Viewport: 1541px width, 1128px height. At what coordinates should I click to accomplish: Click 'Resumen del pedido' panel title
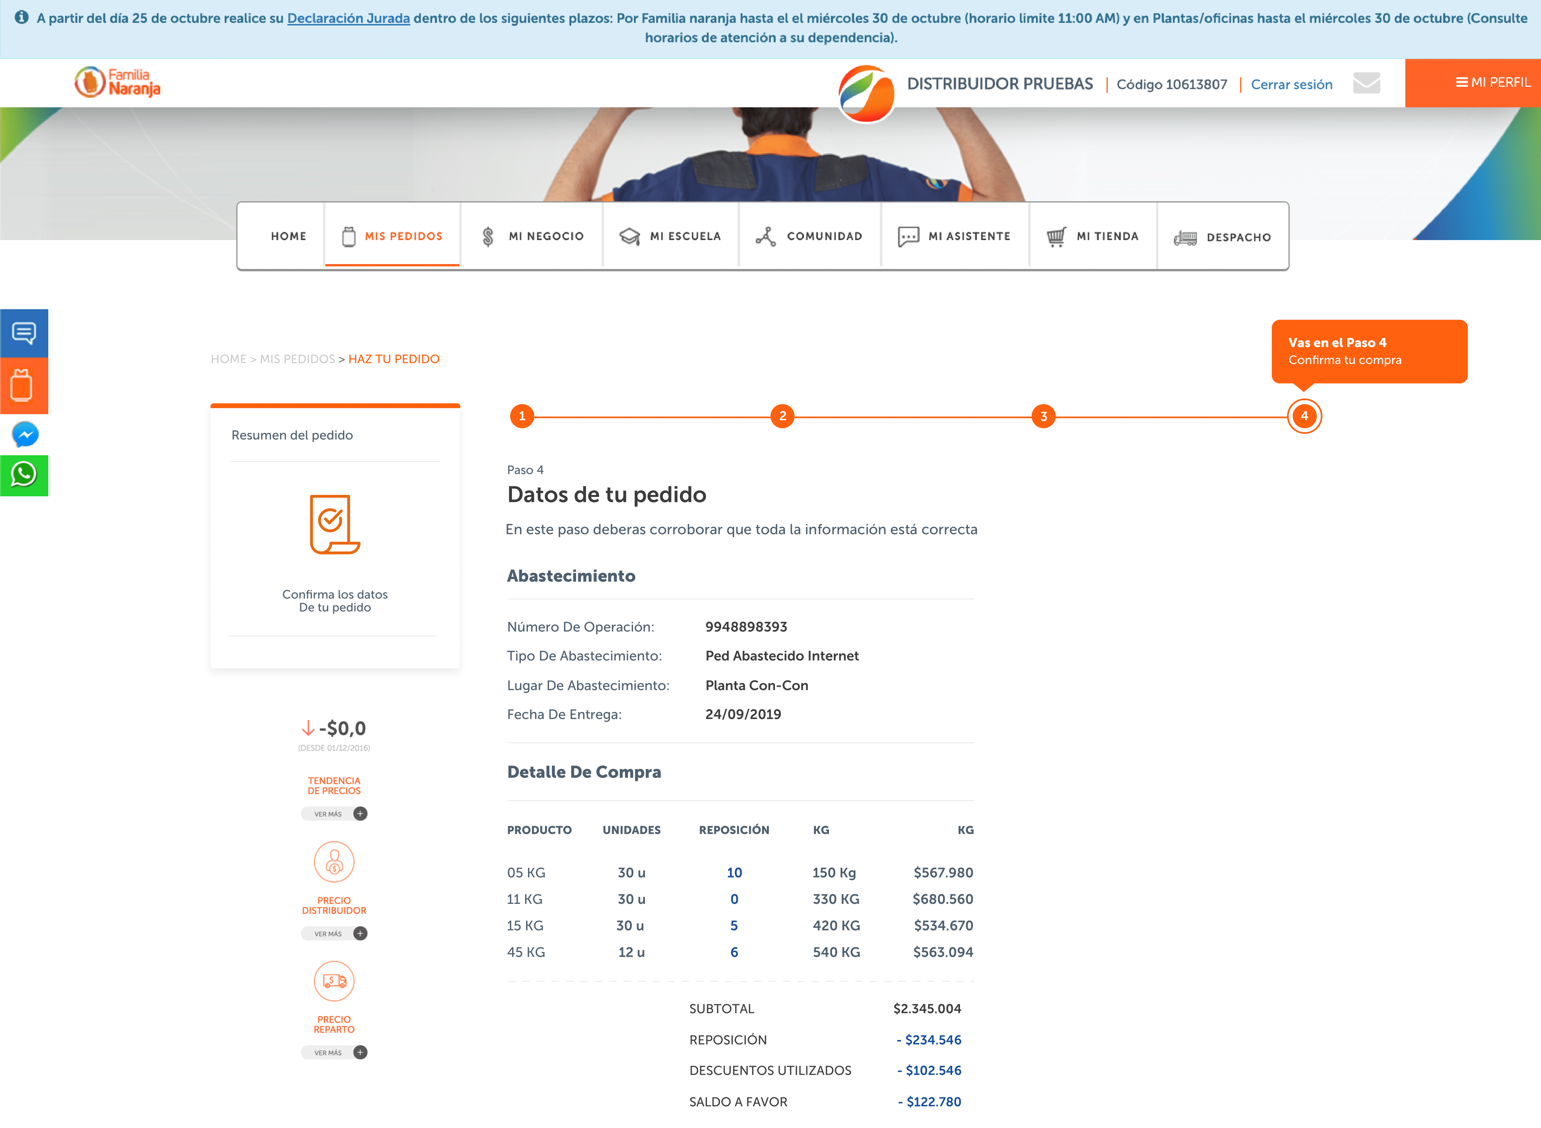pyautogui.click(x=292, y=435)
